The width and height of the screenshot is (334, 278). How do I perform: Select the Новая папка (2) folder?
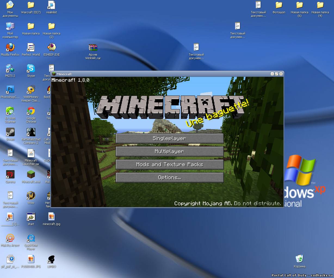tap(51, 26)
